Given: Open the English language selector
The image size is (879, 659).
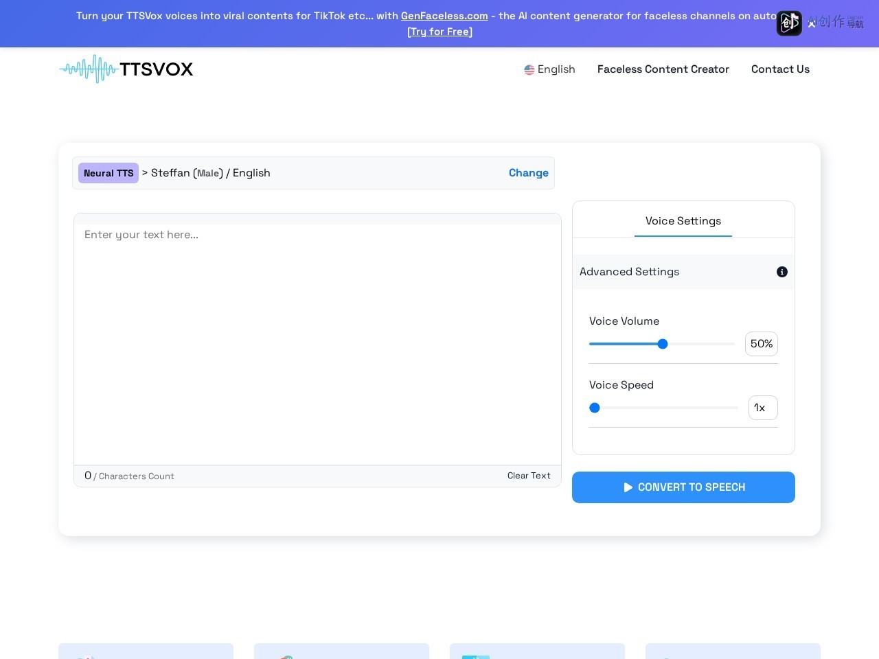Looking at the screenshot, I should [x=549, y=69].
